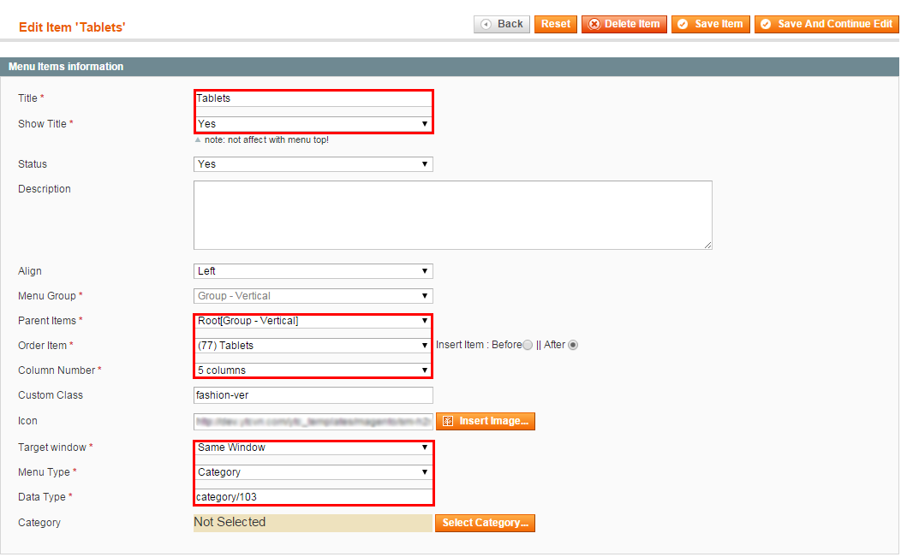Click the Custom Class label
The height and width of the screenshot is (557, 901).
pyautogui.click(x=51, y=395)
